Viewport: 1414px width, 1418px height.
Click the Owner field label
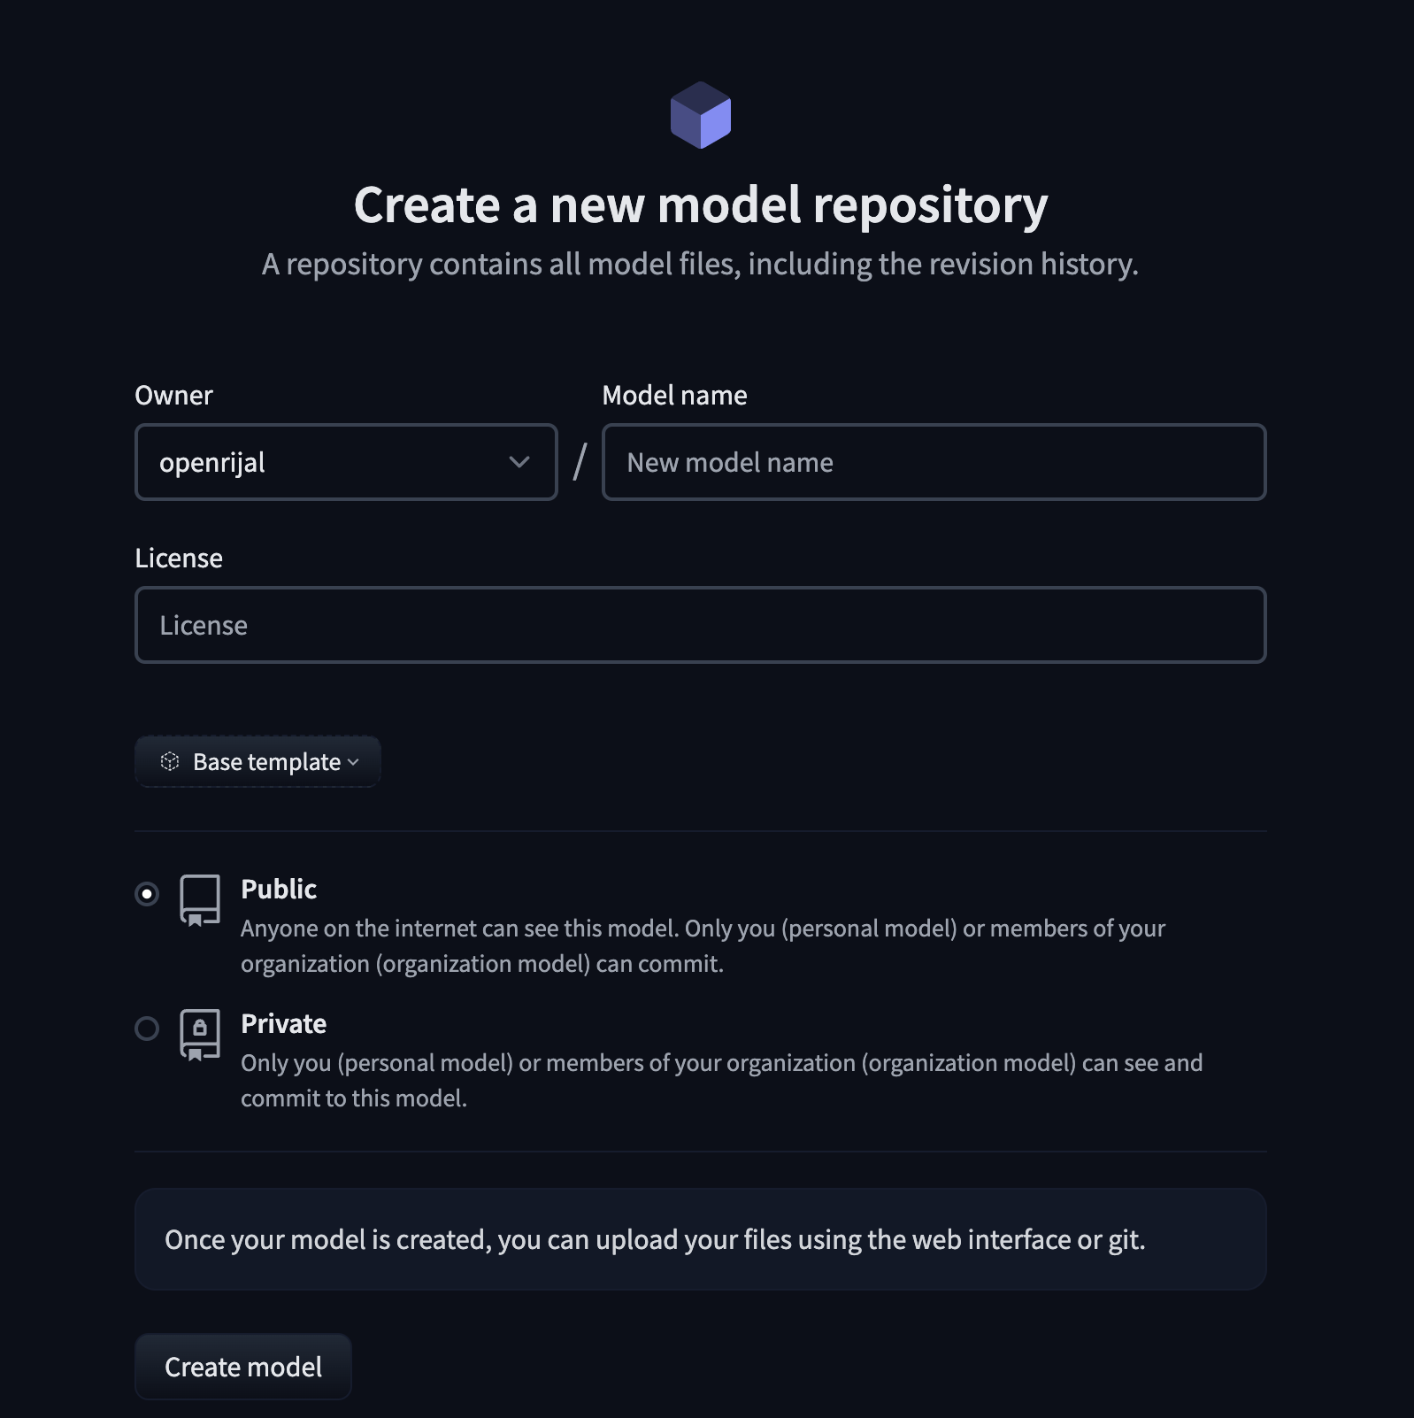click(173, 395)
